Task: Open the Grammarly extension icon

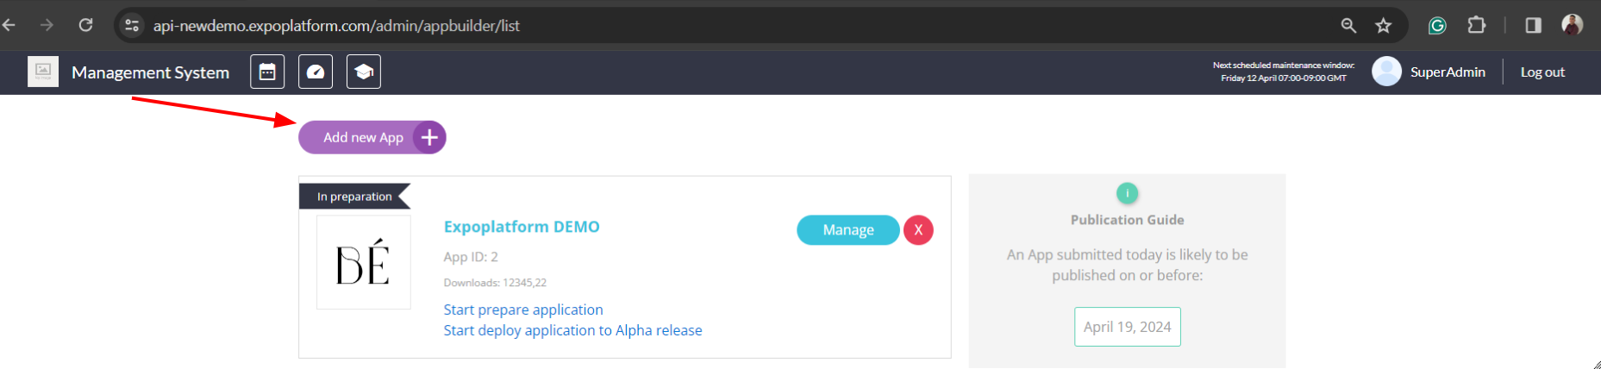Action: click(x=1437, y=26)
